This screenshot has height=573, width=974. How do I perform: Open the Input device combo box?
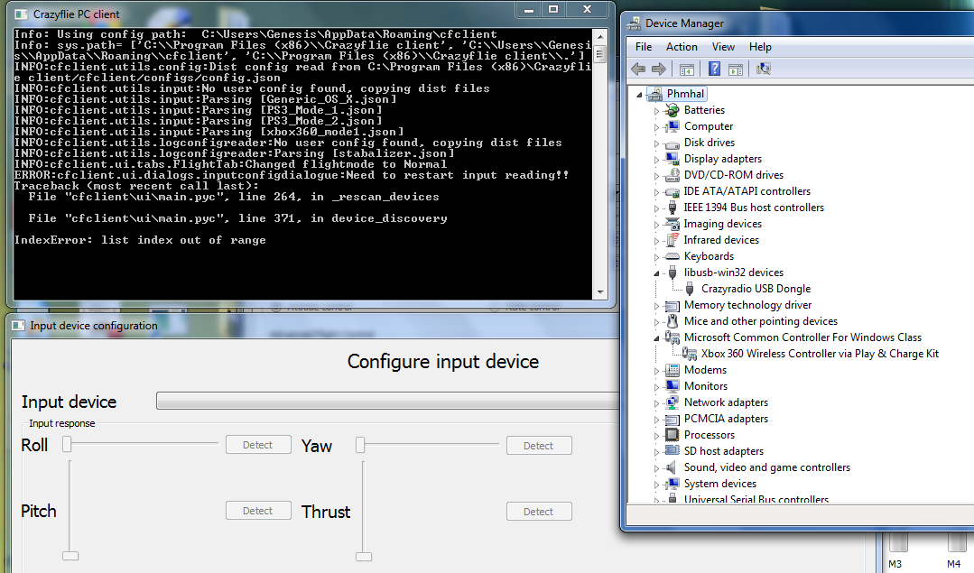click(x=387, y=401)
